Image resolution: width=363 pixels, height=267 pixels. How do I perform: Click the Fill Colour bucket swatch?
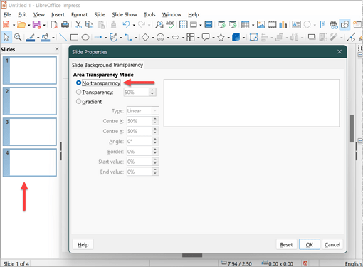pyautogui.click(x=46, y=37)
